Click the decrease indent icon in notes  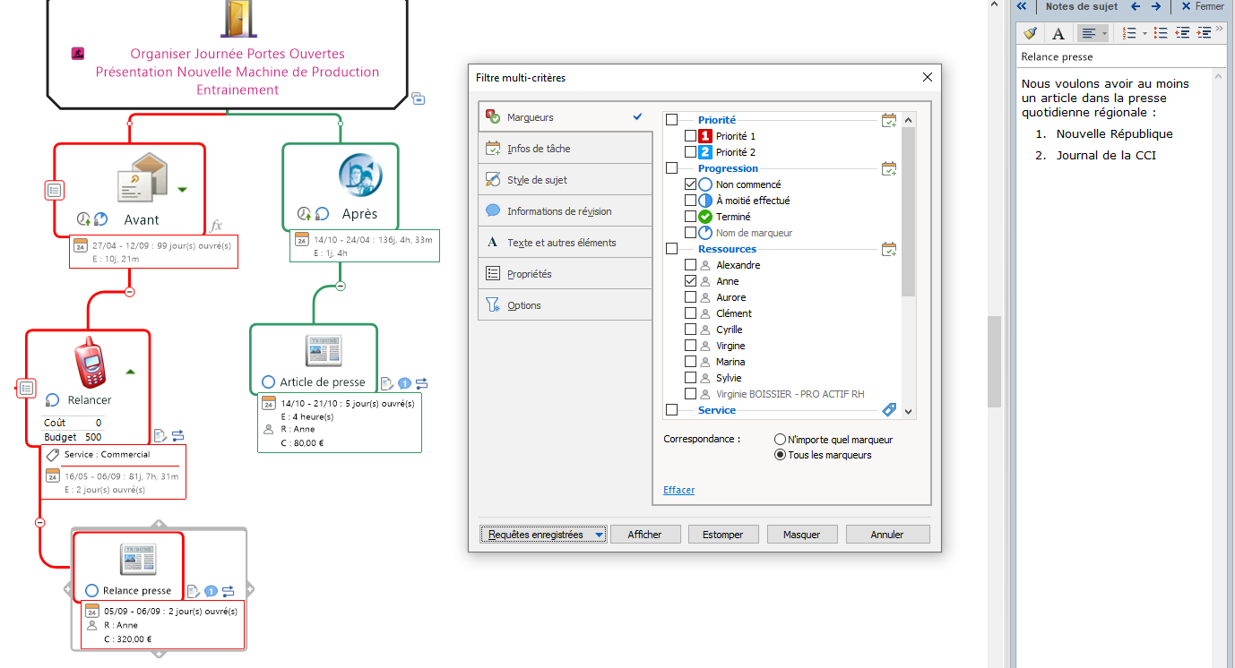click(x=1182, y=33)
